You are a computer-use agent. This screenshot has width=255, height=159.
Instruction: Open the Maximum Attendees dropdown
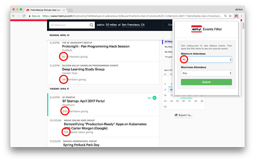click(206, 73)
